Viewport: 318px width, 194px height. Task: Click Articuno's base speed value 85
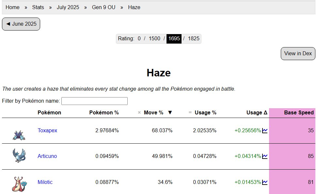[x=311, y=156]
